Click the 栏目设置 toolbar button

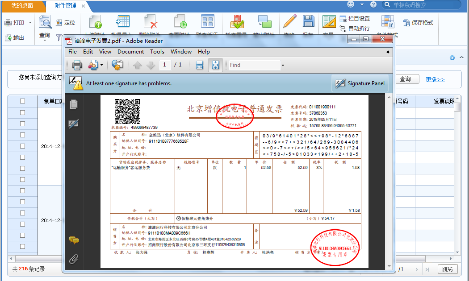coord(355,19)
